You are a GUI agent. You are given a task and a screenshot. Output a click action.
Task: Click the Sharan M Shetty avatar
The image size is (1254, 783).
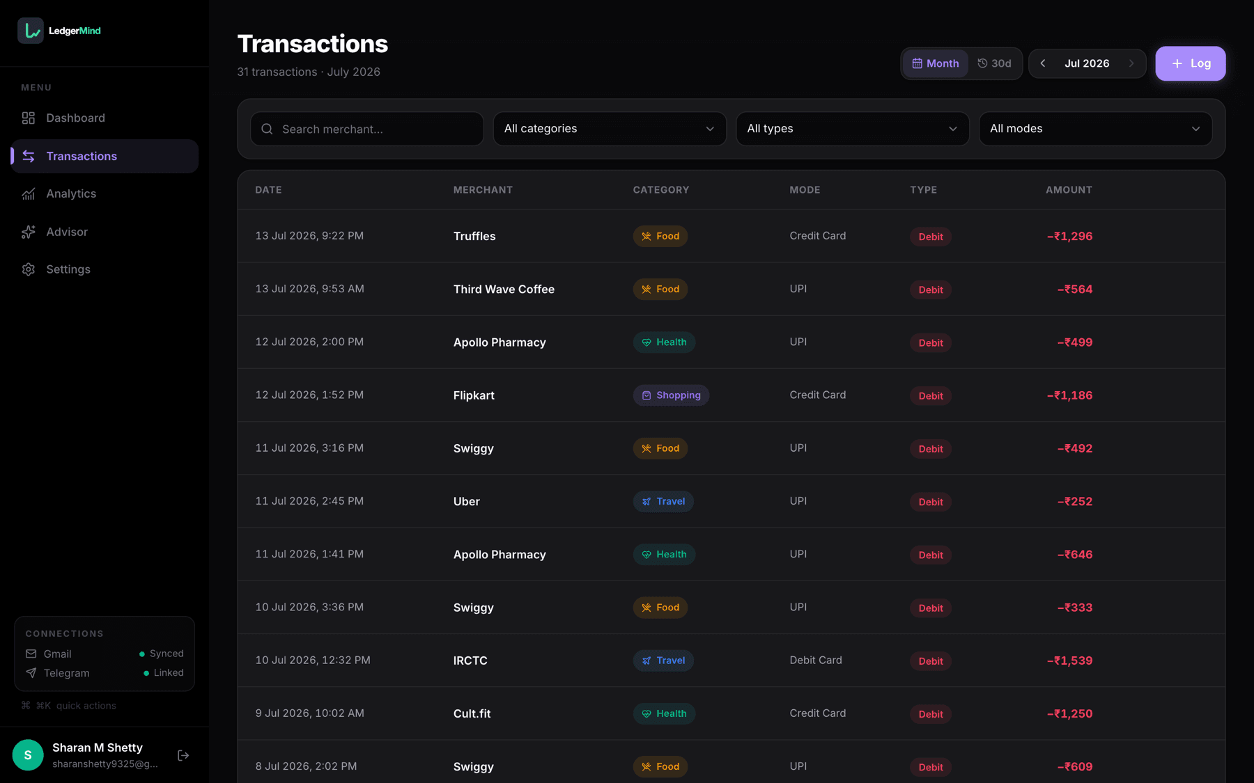pyautogui.click(x=28, y=755)
